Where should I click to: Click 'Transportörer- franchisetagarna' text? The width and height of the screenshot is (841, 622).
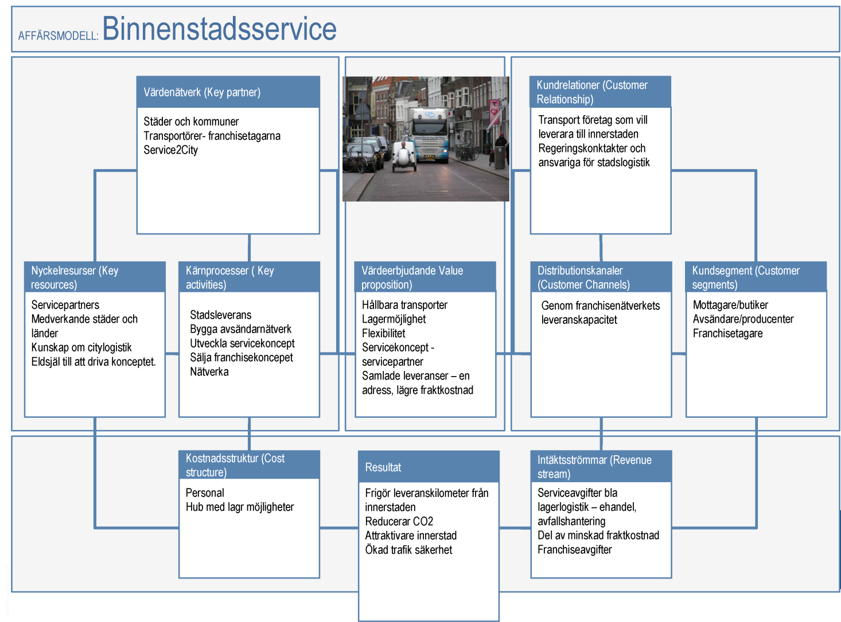(212, 136)
